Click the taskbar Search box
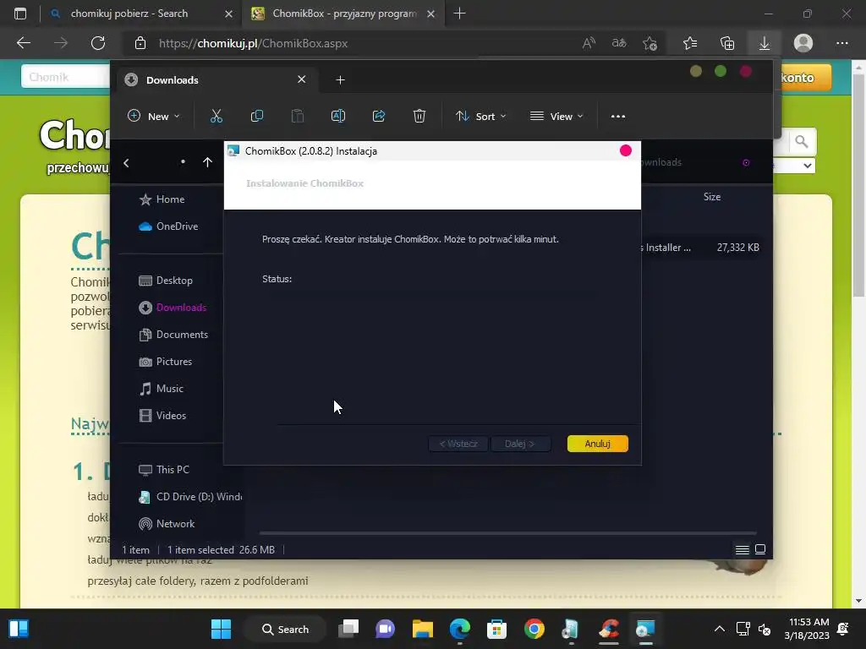The image size is (866, 649). click(x=285, y=629)
